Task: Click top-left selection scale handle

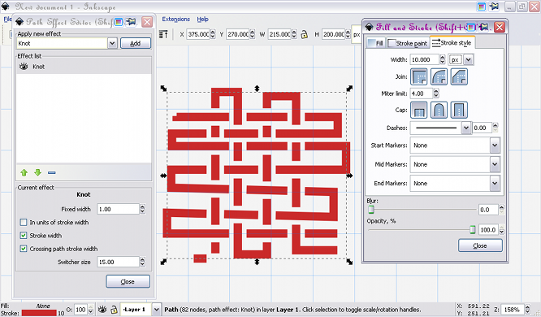Action: click(163, 89)
